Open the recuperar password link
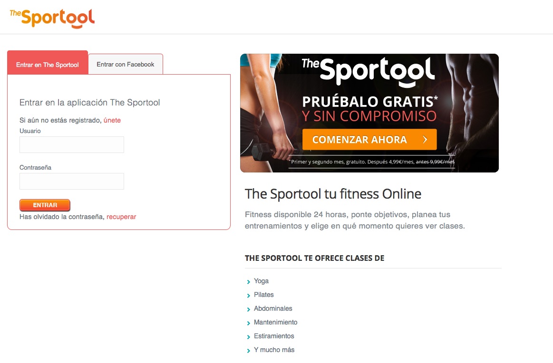This screenshot has height=363, width=553. point(121,217)
